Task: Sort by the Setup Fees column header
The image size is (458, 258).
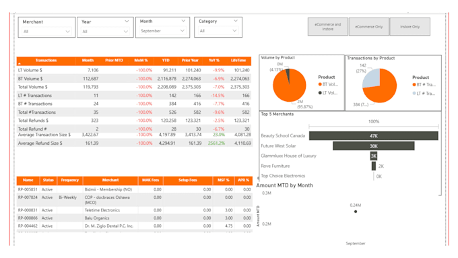Action: (x=188, y=181)
